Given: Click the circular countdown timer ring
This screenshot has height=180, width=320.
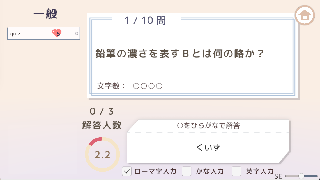Looking at the screenshot, I should coord(102,155).
